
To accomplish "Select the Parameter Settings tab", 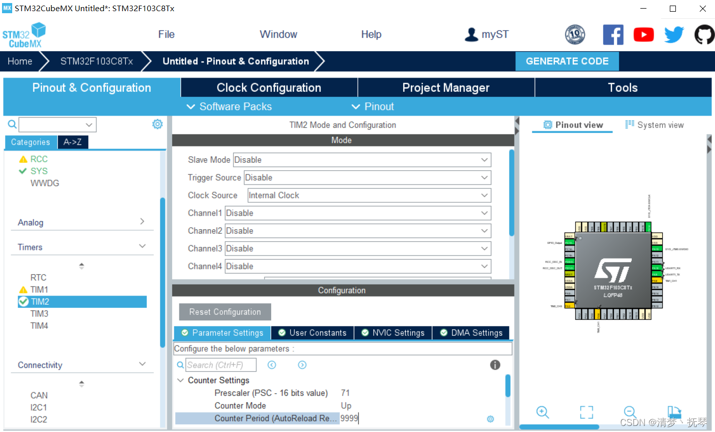I will coord(222,333).
